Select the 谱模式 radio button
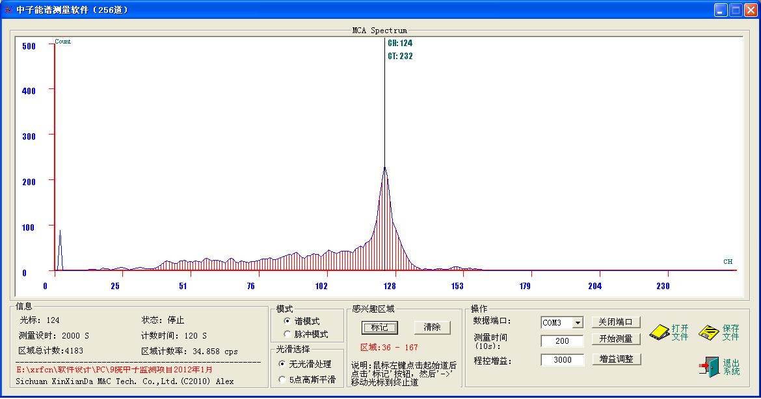The width and height of the screenshot is (761, 399). pyautogui.click(x=287, y=321)
